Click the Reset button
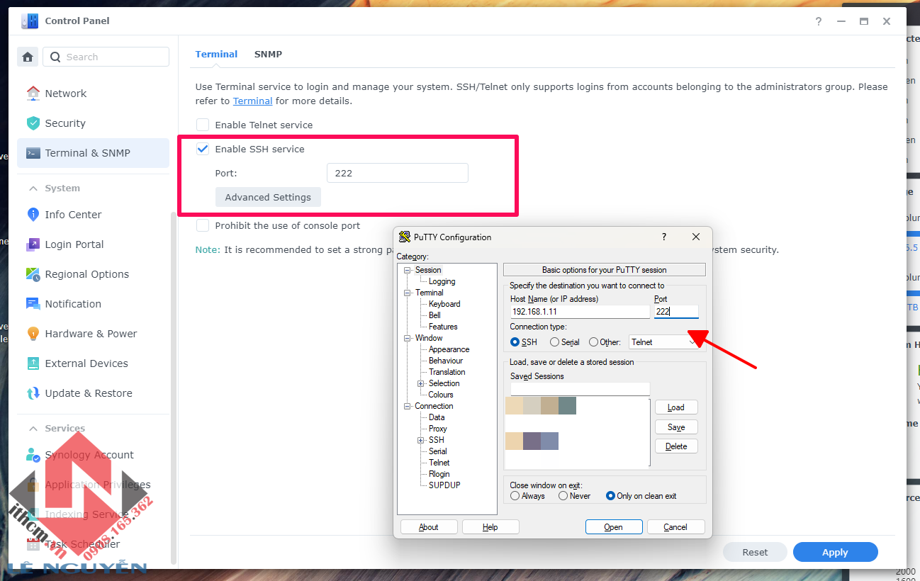 (x=755, y=553)
